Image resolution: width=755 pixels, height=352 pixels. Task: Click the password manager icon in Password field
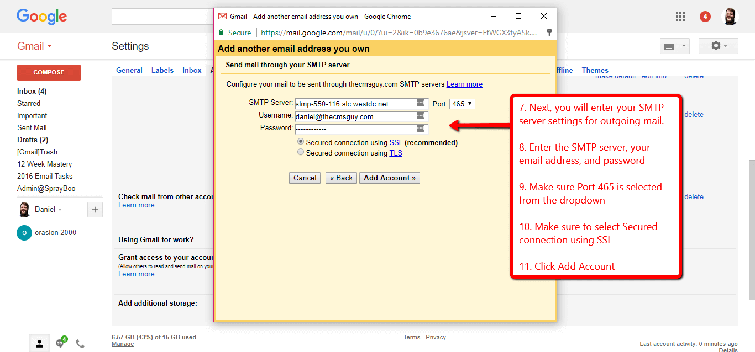click(x=421, y=129)
